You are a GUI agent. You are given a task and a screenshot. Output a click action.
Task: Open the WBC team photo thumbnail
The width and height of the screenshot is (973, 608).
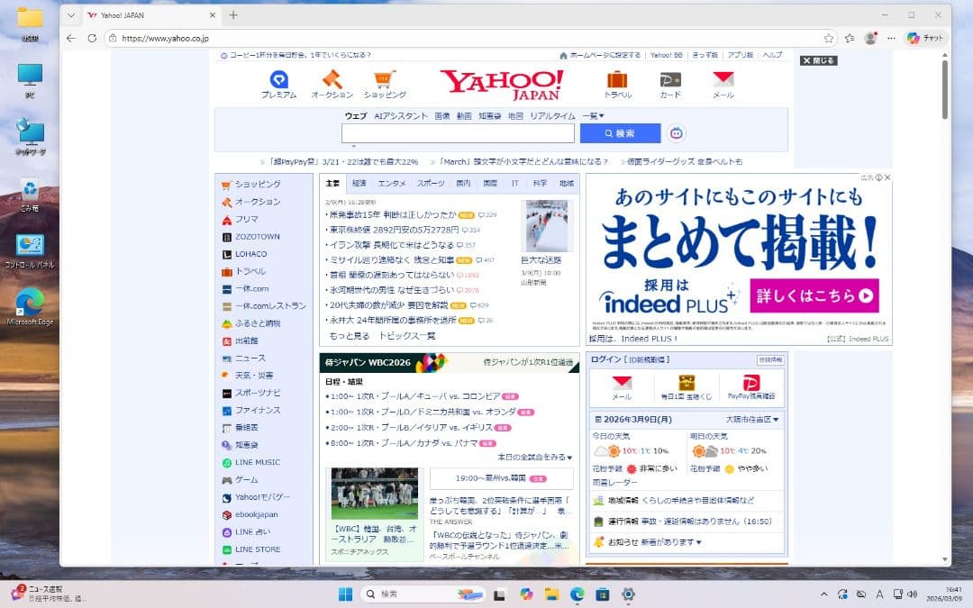tap(374, 494)
